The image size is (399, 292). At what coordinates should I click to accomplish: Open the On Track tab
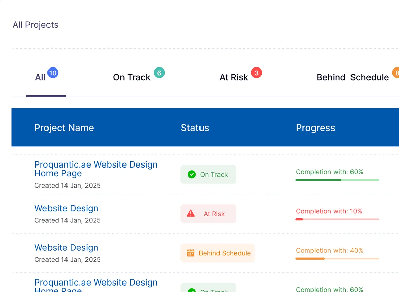coord(132,77)
